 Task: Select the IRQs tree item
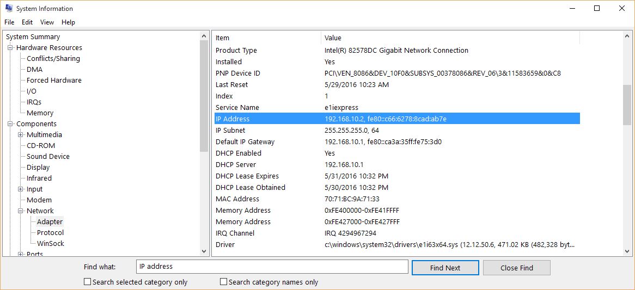tap(34, 102)
